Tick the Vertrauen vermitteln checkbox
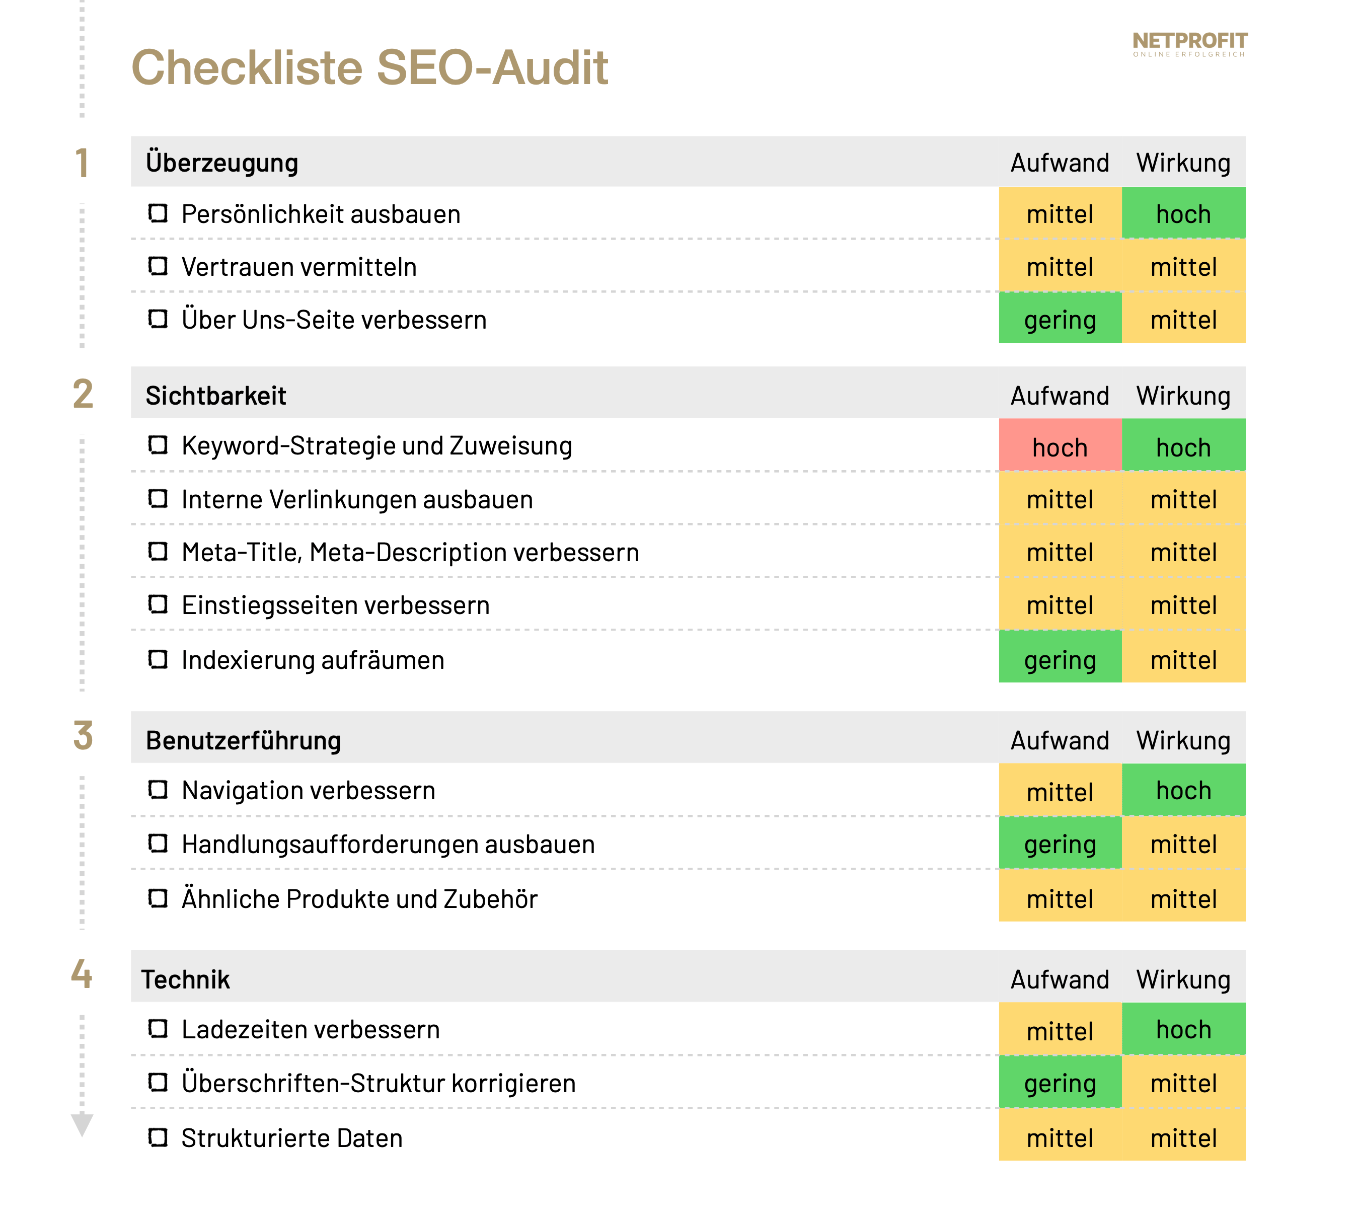The height and width of the screenshot is (1218, 1356). [157, 266]
